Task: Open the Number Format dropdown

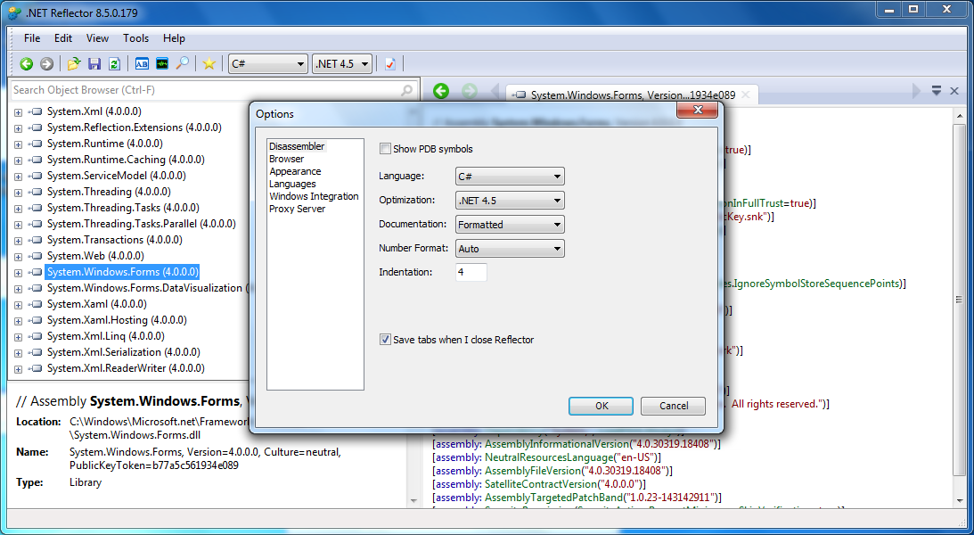Action: coord(510,249)
